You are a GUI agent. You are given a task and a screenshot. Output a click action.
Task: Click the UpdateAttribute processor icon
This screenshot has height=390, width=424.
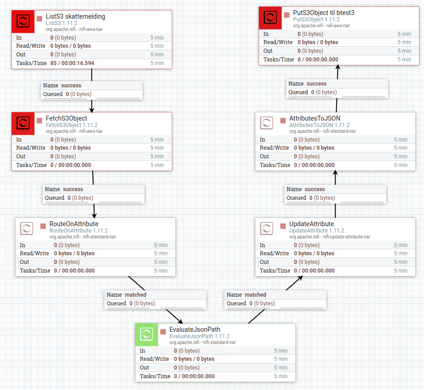pyautogui.click(x=267, y=228)
